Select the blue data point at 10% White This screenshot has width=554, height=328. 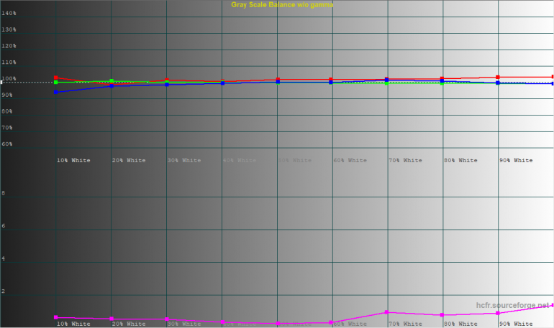[x=56, y=92]
